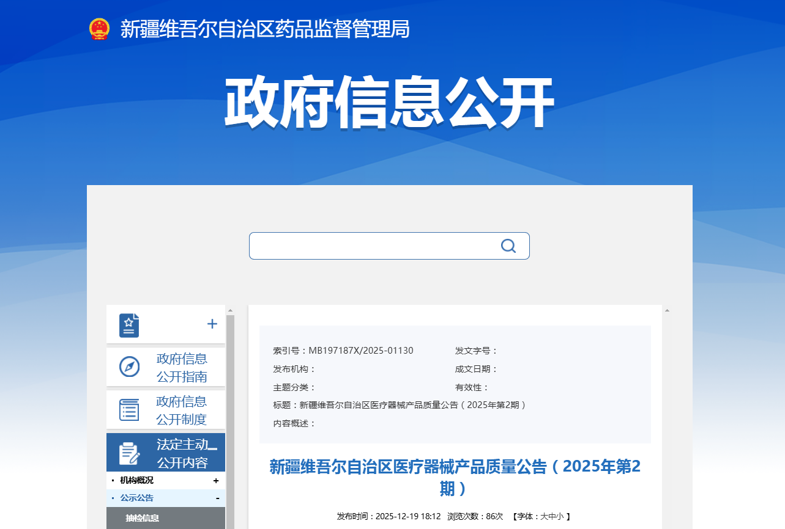
Task: Click the starred document icon in sidebar
Action: click(129, 325)
